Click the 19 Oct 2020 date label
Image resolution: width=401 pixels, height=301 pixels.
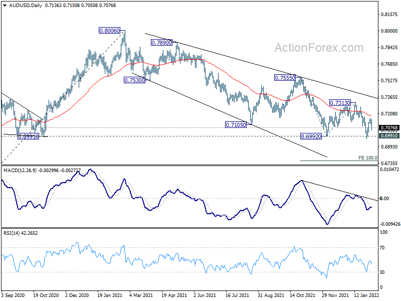46,295
